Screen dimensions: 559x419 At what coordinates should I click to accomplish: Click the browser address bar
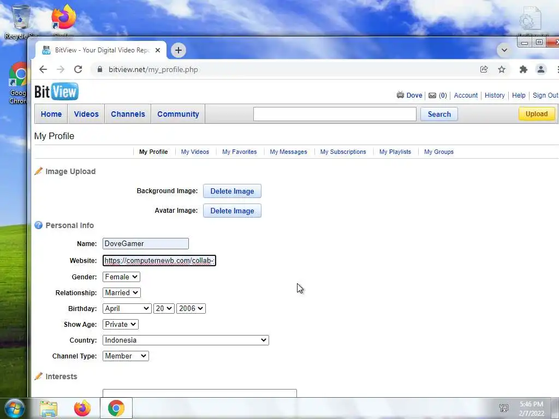[x=285, y=69]
